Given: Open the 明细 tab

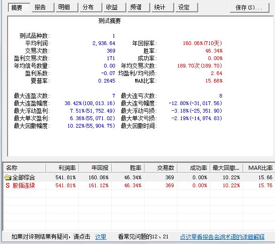Looking at the screenshot, I should tap(67, 8).
